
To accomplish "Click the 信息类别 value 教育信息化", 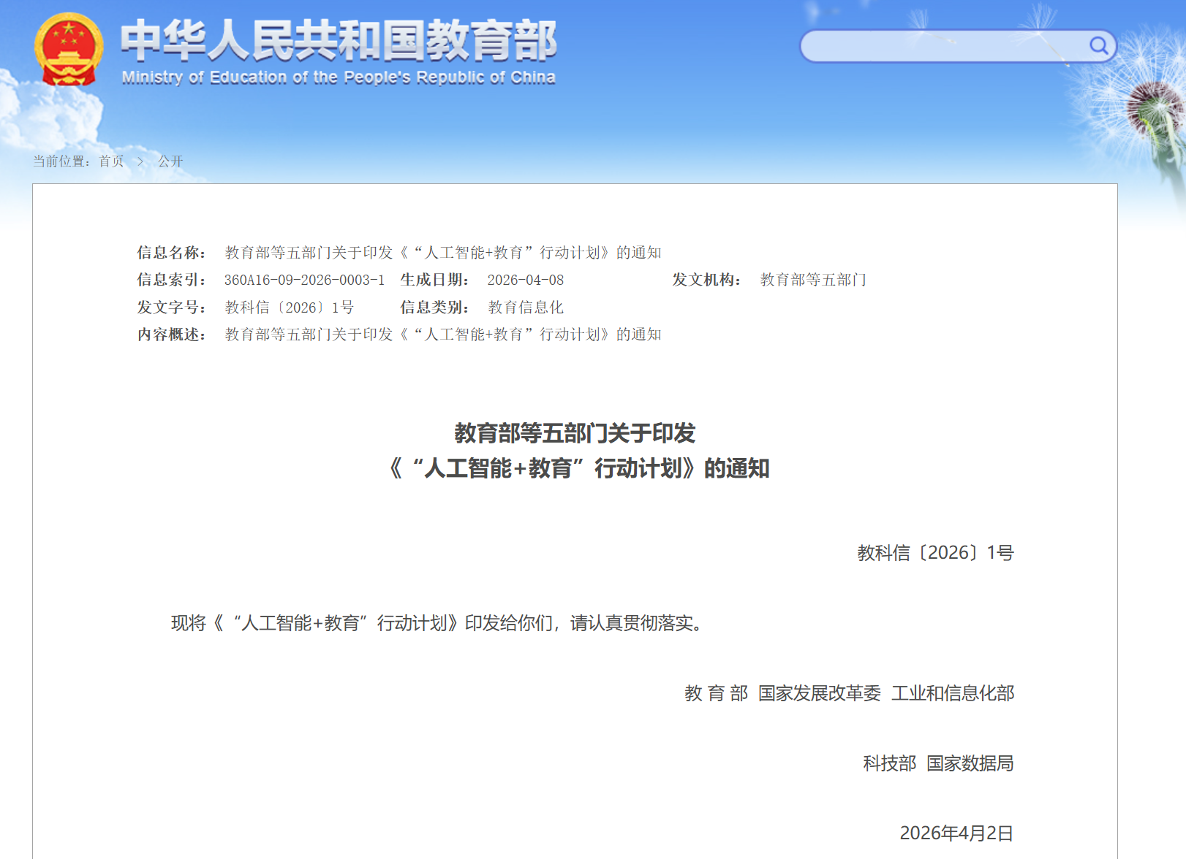I will click(x=525, y=308).
